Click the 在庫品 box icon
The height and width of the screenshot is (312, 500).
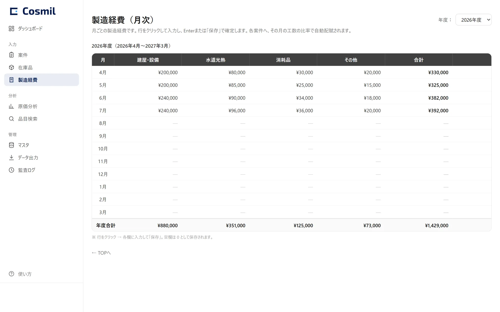[11, 67]
